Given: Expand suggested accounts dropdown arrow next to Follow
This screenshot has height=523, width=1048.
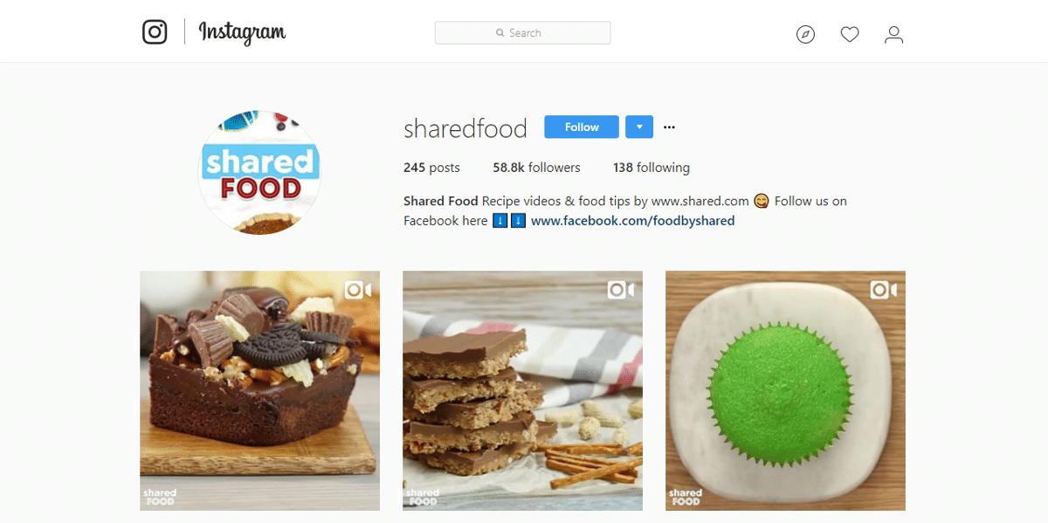Looking at the screenshot, I should coord(639,127).
